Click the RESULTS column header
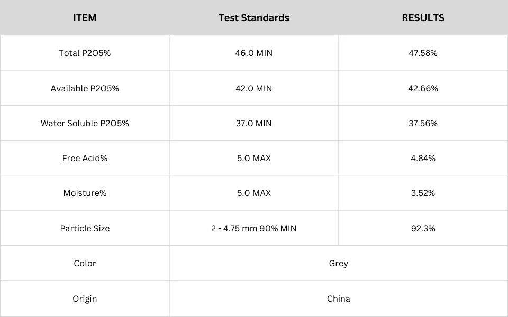The height and width of the screenshot is (317, 508). [423, 18]
